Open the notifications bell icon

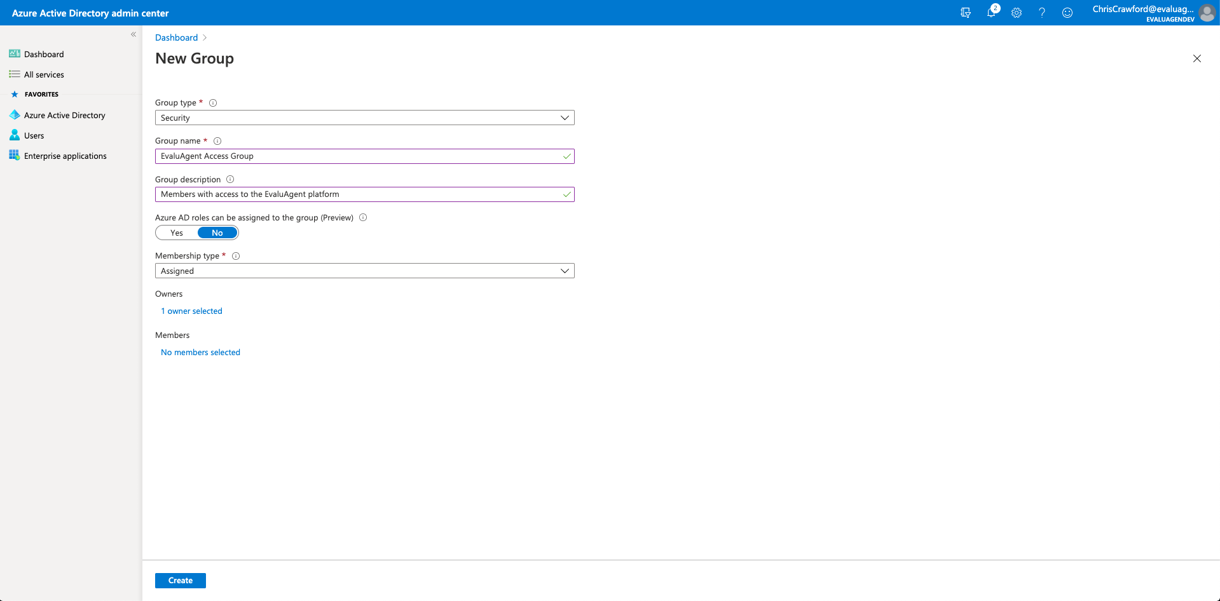click(x=992, y=12)
